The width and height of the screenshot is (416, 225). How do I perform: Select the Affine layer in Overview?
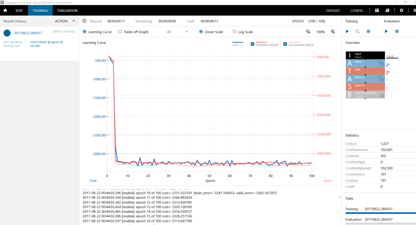[365, 63]
